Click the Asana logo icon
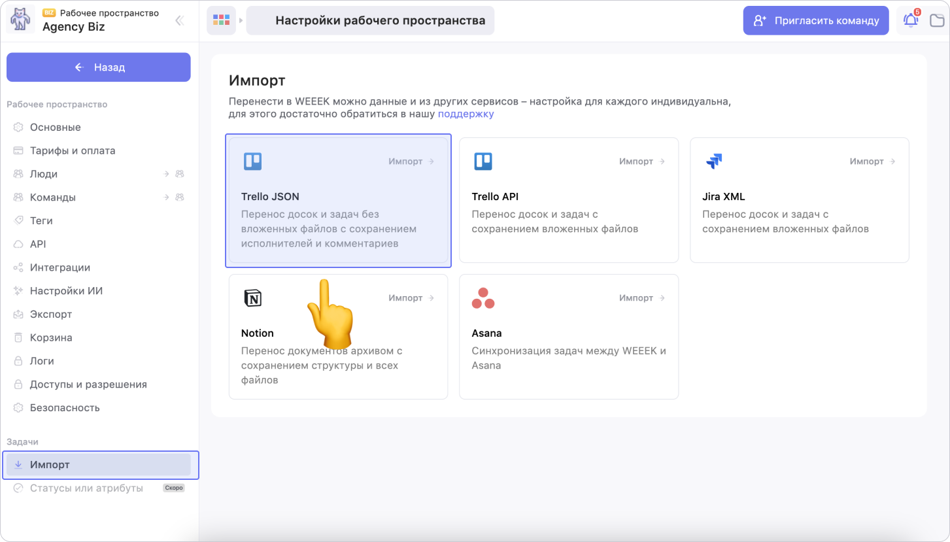The image size is (950, 542). click(x=483, y=298)
